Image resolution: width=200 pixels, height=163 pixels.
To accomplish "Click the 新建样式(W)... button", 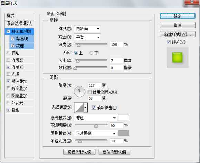I will [x=178, y=34].
